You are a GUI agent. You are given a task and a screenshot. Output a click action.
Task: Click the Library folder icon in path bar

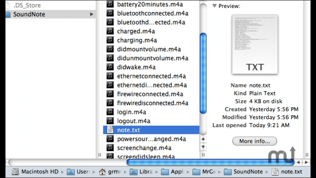(133, 172)
